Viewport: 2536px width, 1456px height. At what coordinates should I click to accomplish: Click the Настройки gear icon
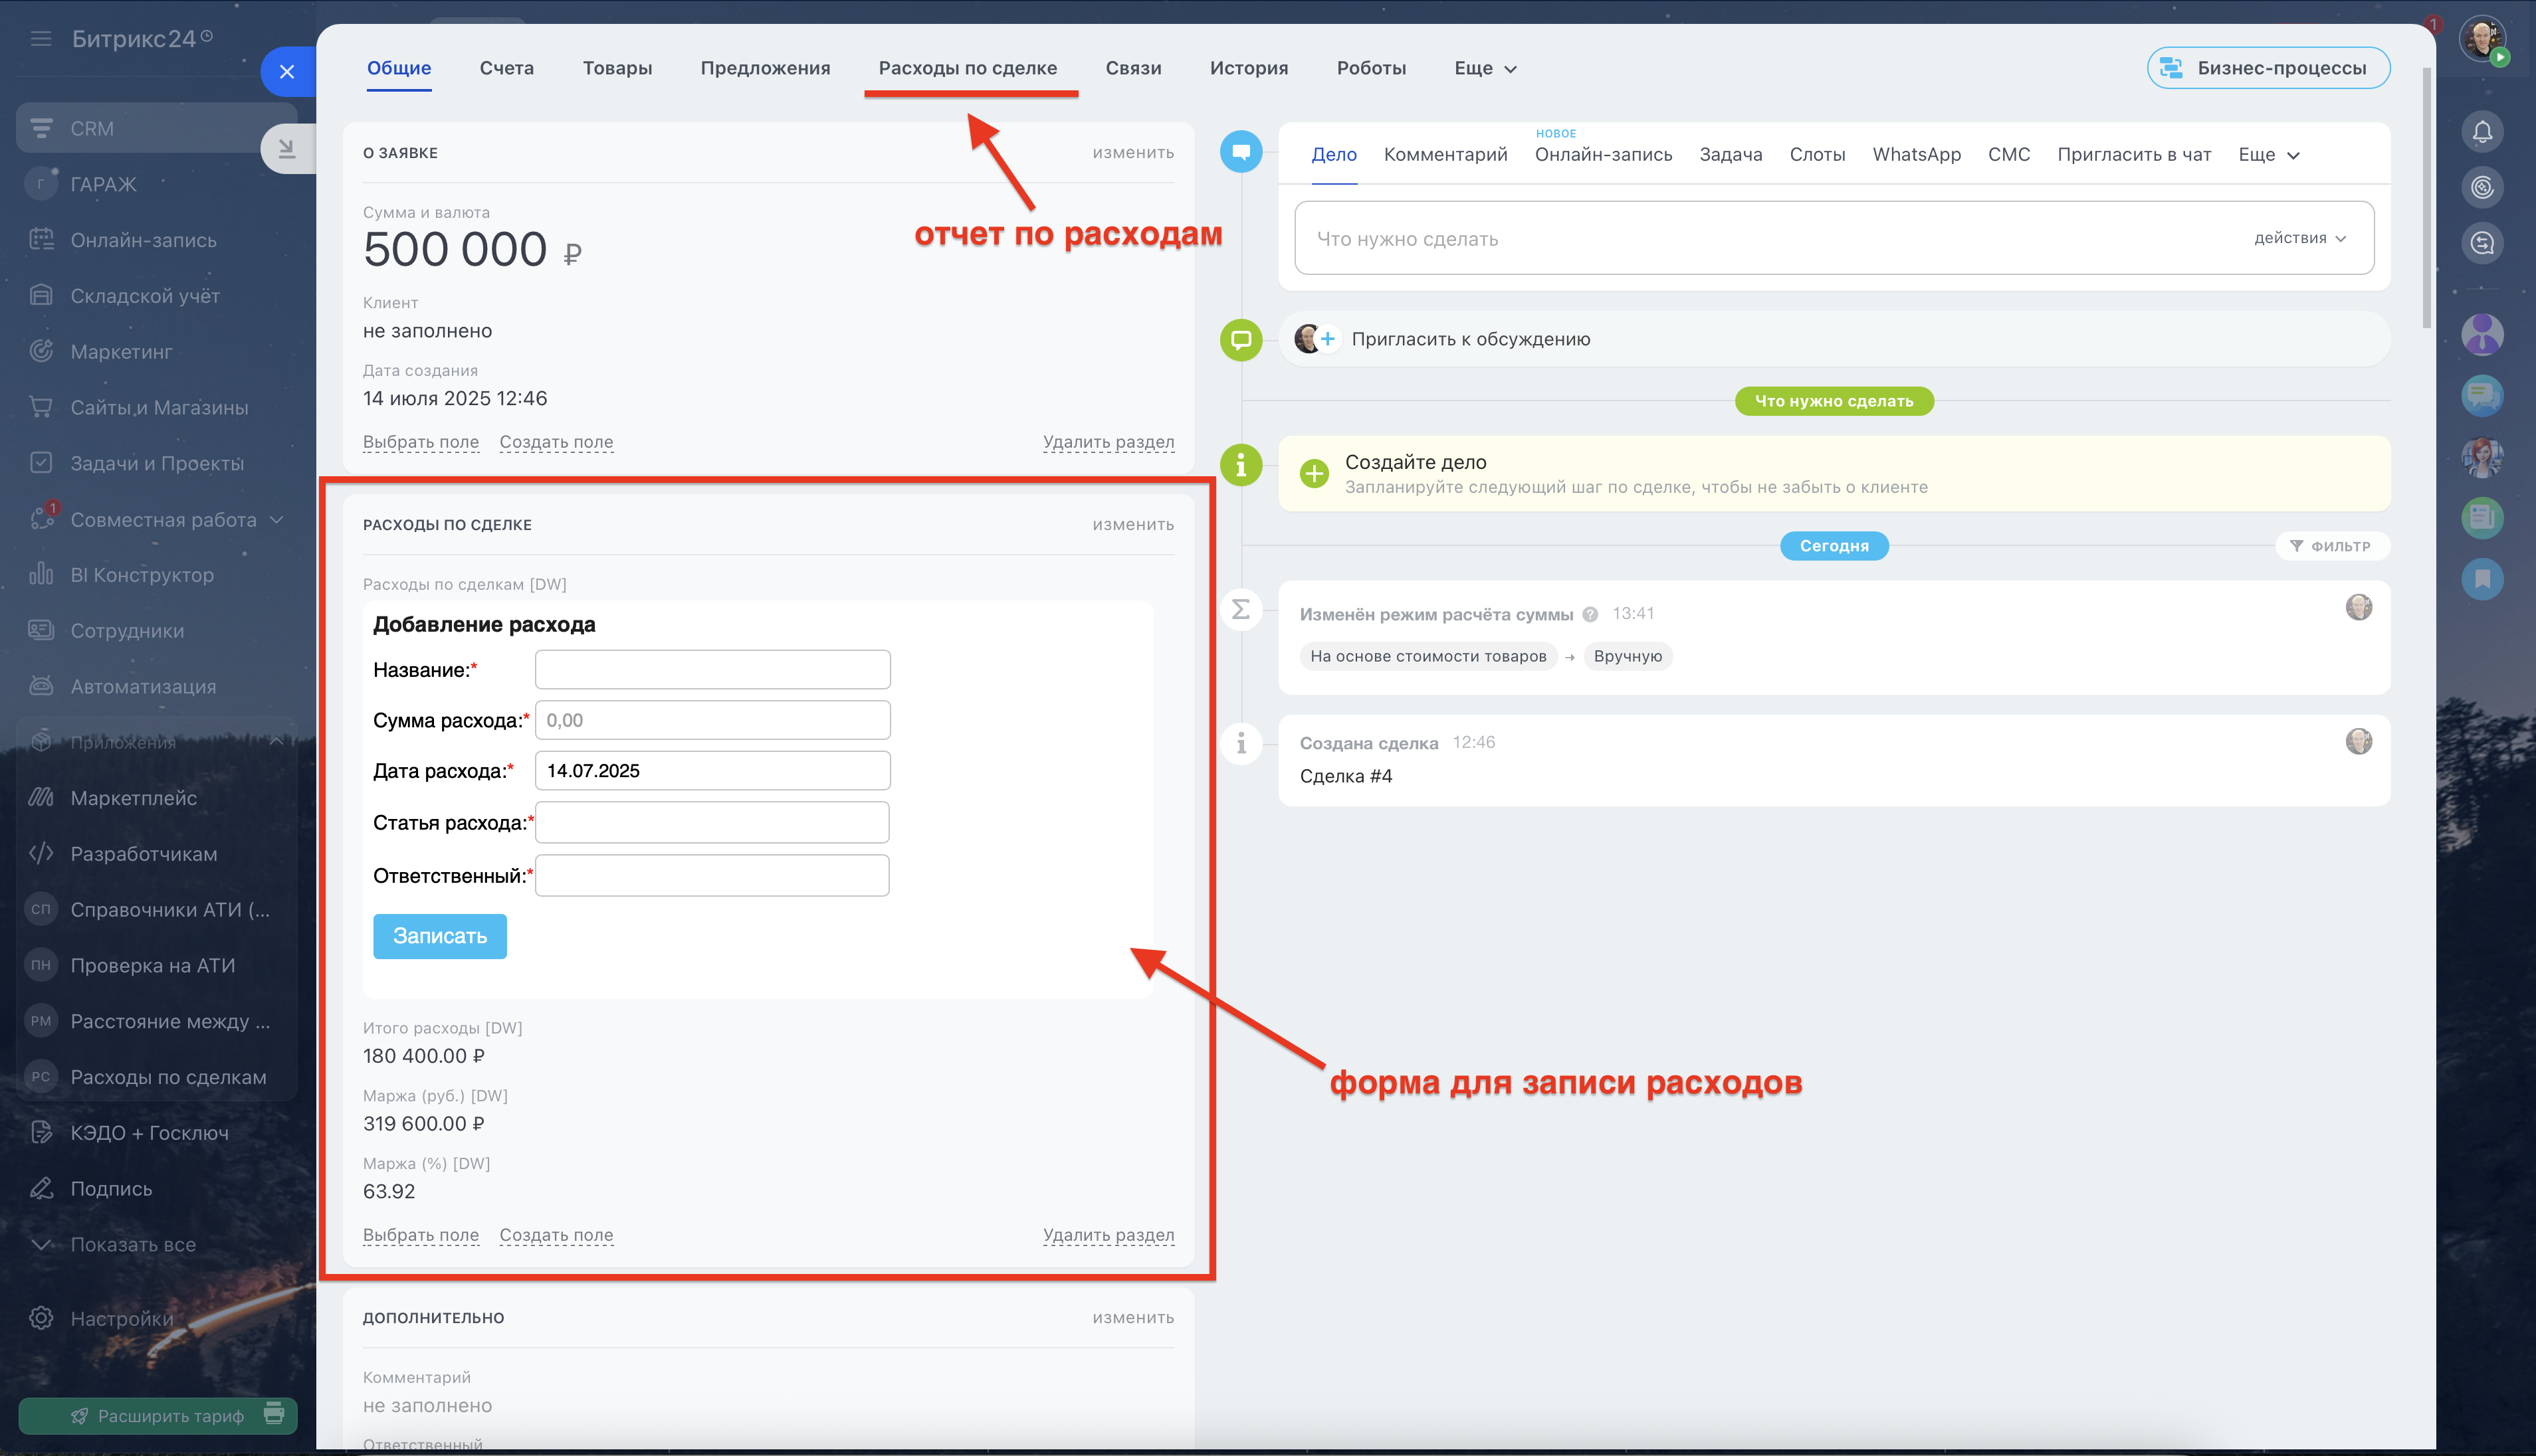coord(41,1318)
